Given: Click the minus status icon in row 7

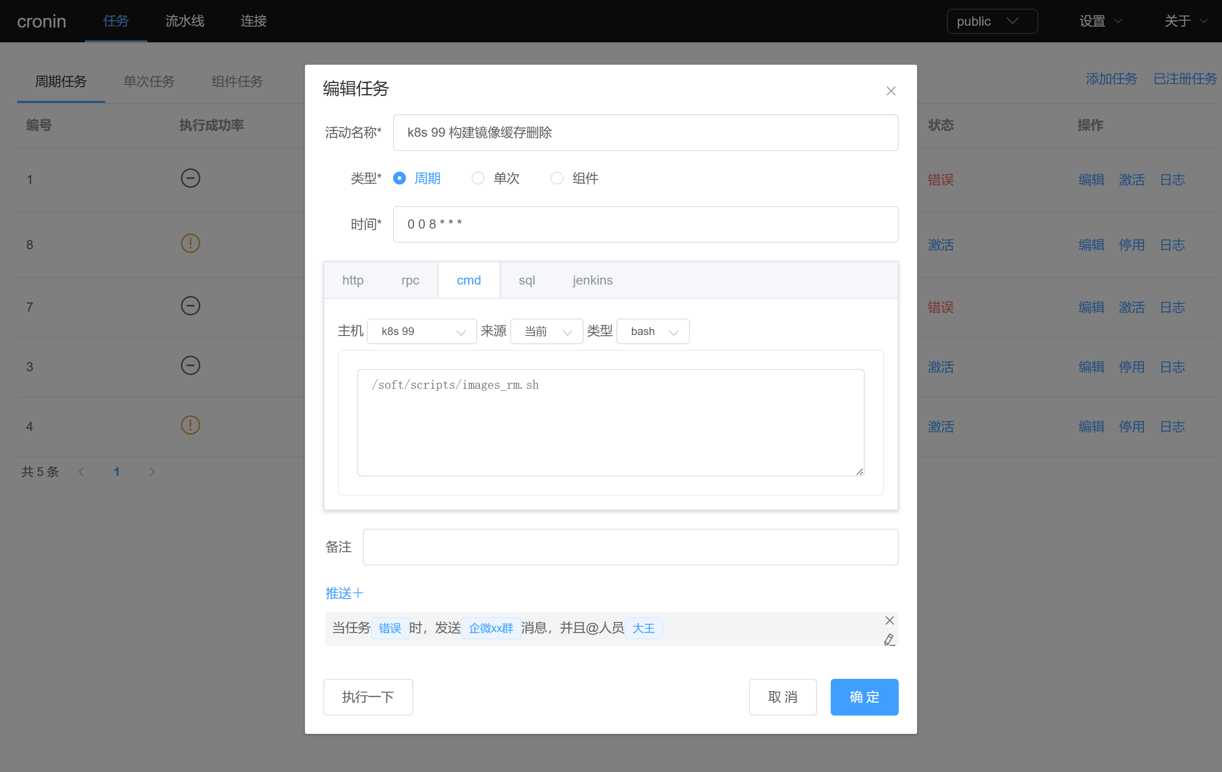Looking at the screenshot, I should coord(190,306).
